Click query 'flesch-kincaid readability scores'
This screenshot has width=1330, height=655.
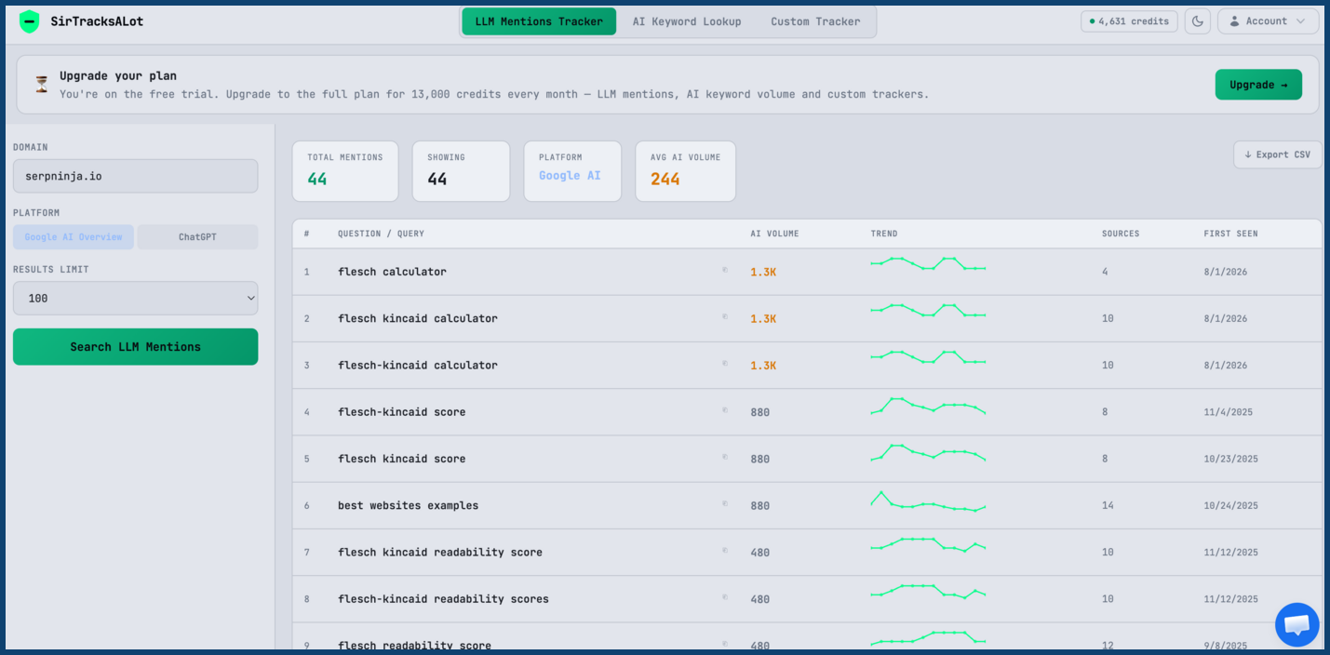point(443,598)
